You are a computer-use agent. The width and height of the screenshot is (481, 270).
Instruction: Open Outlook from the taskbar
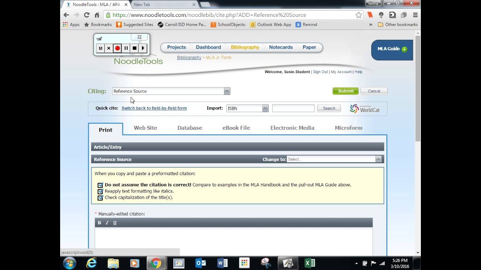coord(201,263)
